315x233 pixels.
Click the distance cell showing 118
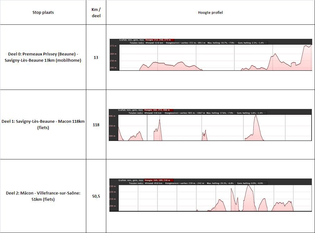tap(96, 125)
